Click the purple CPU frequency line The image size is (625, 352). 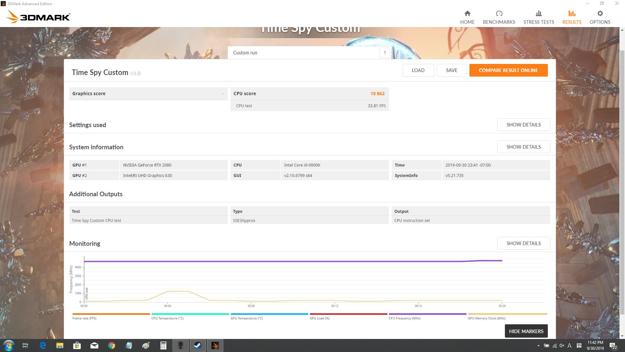293,261
